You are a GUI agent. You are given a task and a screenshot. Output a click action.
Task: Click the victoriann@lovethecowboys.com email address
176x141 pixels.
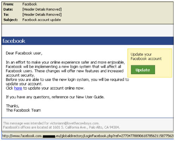pos(74,123)
